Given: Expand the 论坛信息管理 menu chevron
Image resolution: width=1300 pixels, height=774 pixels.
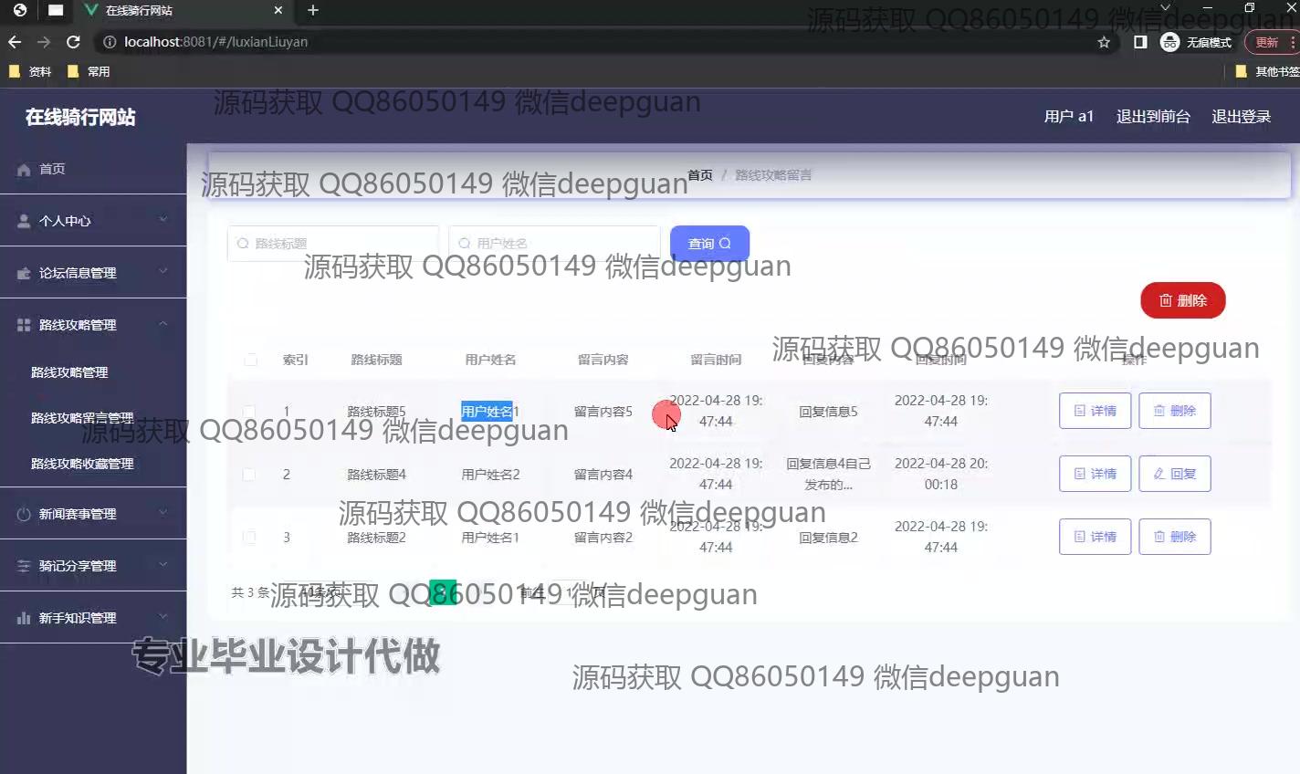Looking at the screenshot, I should point(163,271).
